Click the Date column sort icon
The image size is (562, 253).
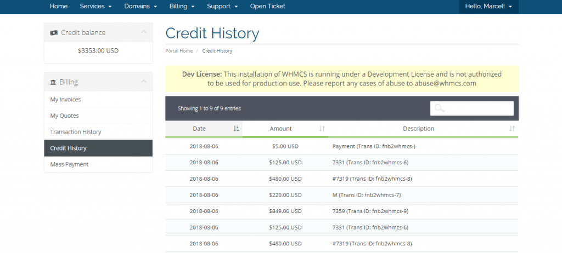pyautogui.click(x=236, y=129)
